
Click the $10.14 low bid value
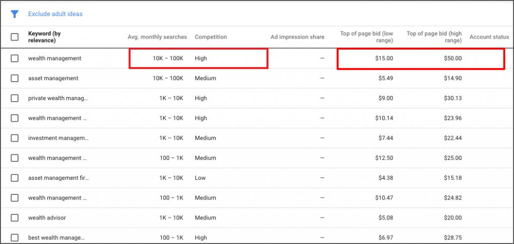click(384, 118)
